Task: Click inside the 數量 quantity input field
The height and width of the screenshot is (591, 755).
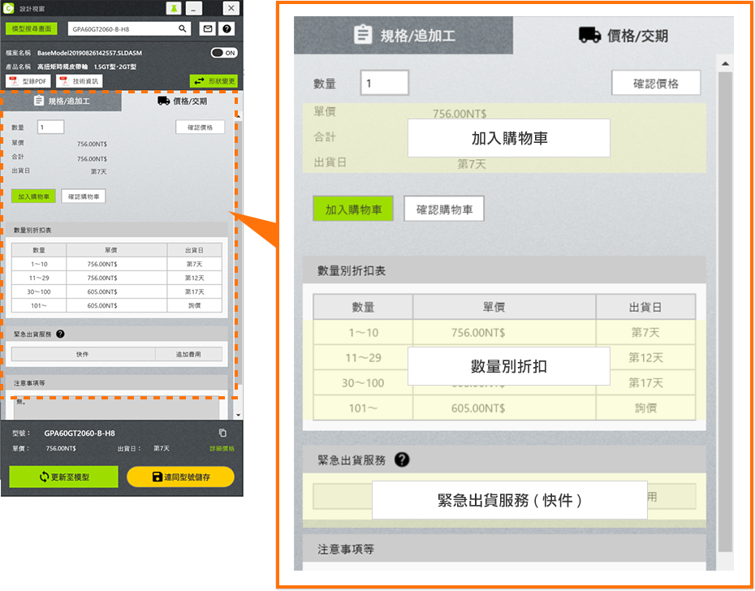Action: tap(386, 82)
